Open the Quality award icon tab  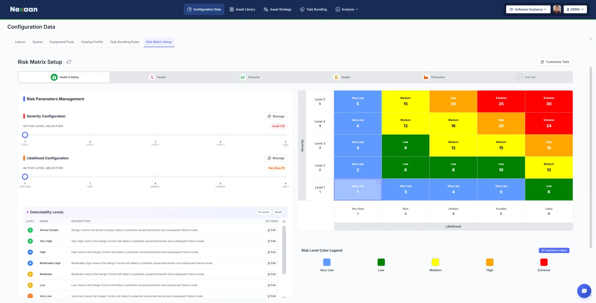[336, 77]
